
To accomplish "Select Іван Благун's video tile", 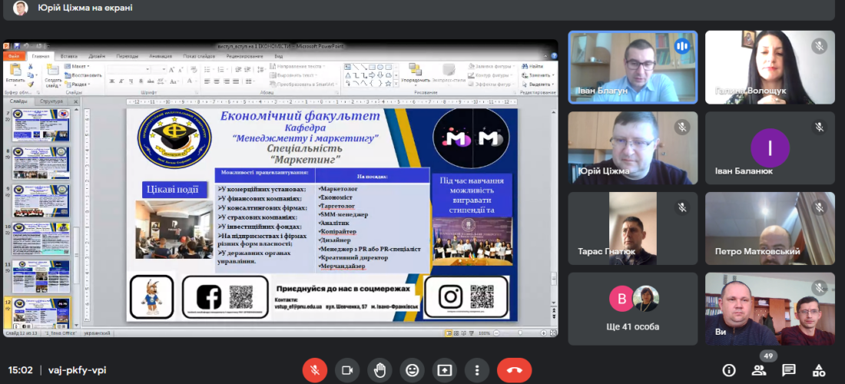I will tap(633, 67).
